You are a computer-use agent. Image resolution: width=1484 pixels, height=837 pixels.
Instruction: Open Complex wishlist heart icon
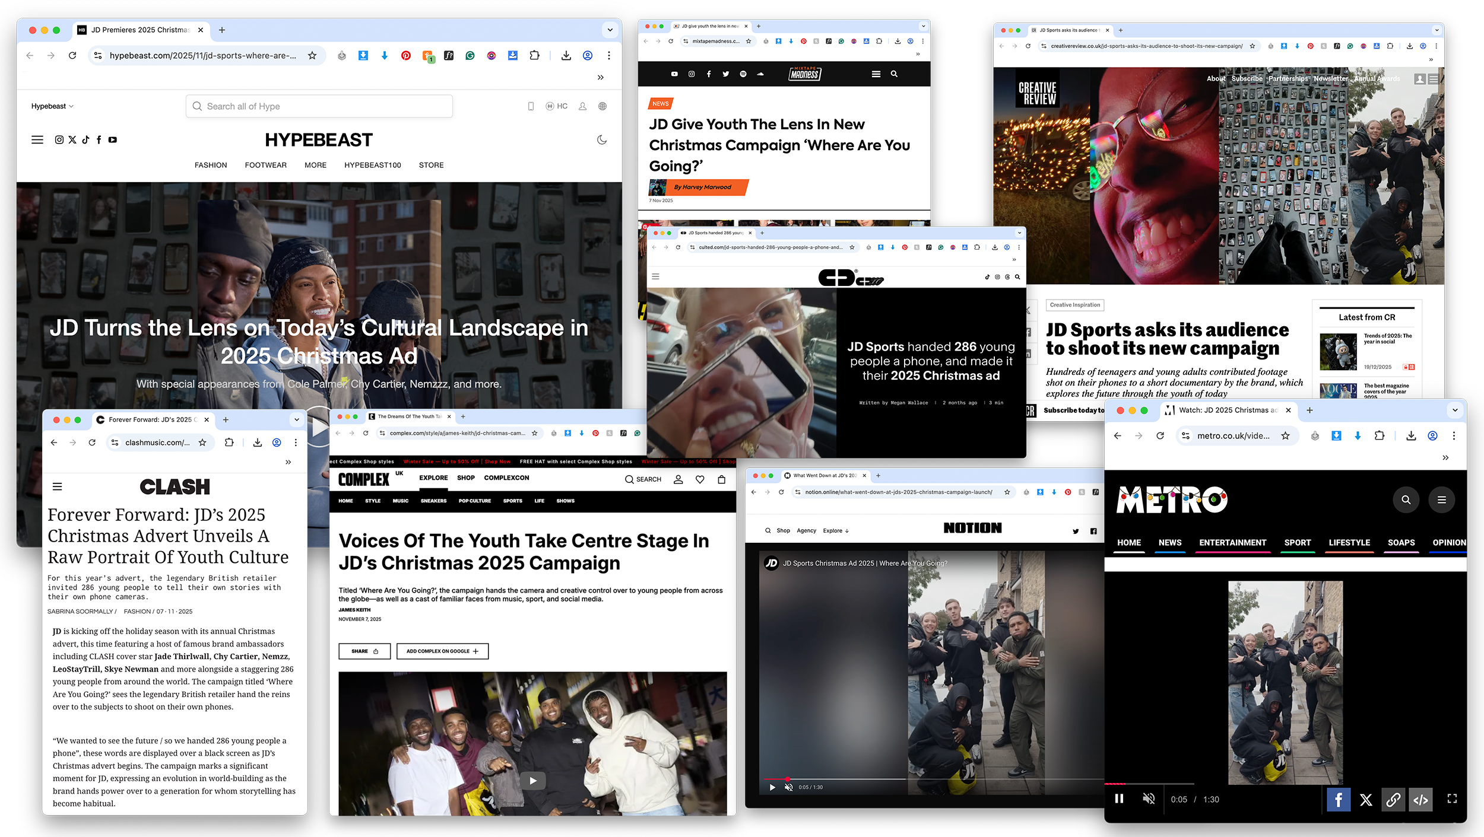click(700, 479)
